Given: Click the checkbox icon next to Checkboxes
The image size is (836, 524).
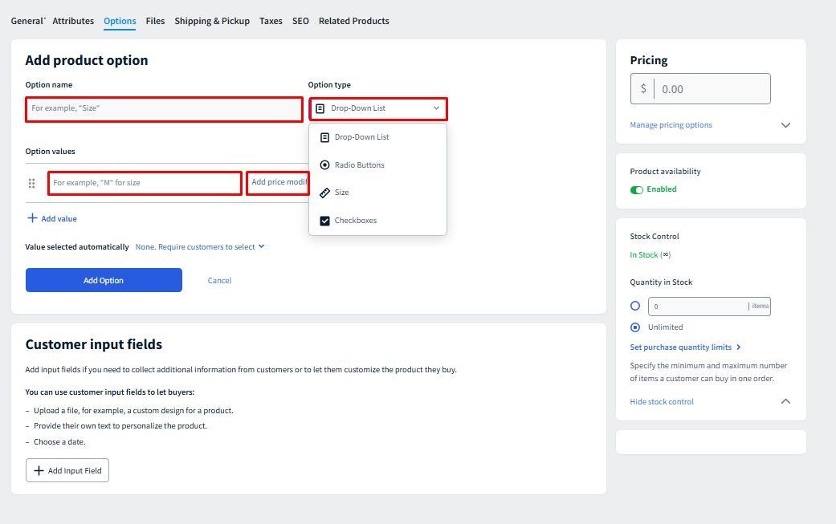Looking at the screenshot, I should (324, 221).
